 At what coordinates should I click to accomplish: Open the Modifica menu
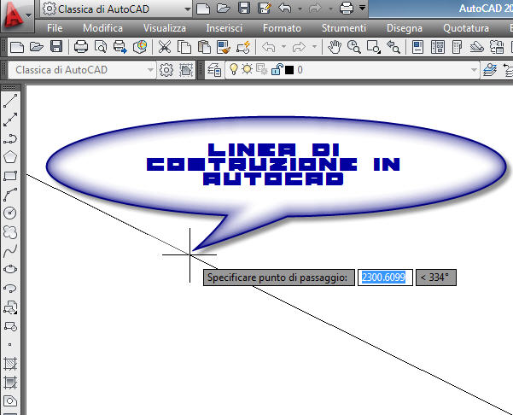(102, 28)
